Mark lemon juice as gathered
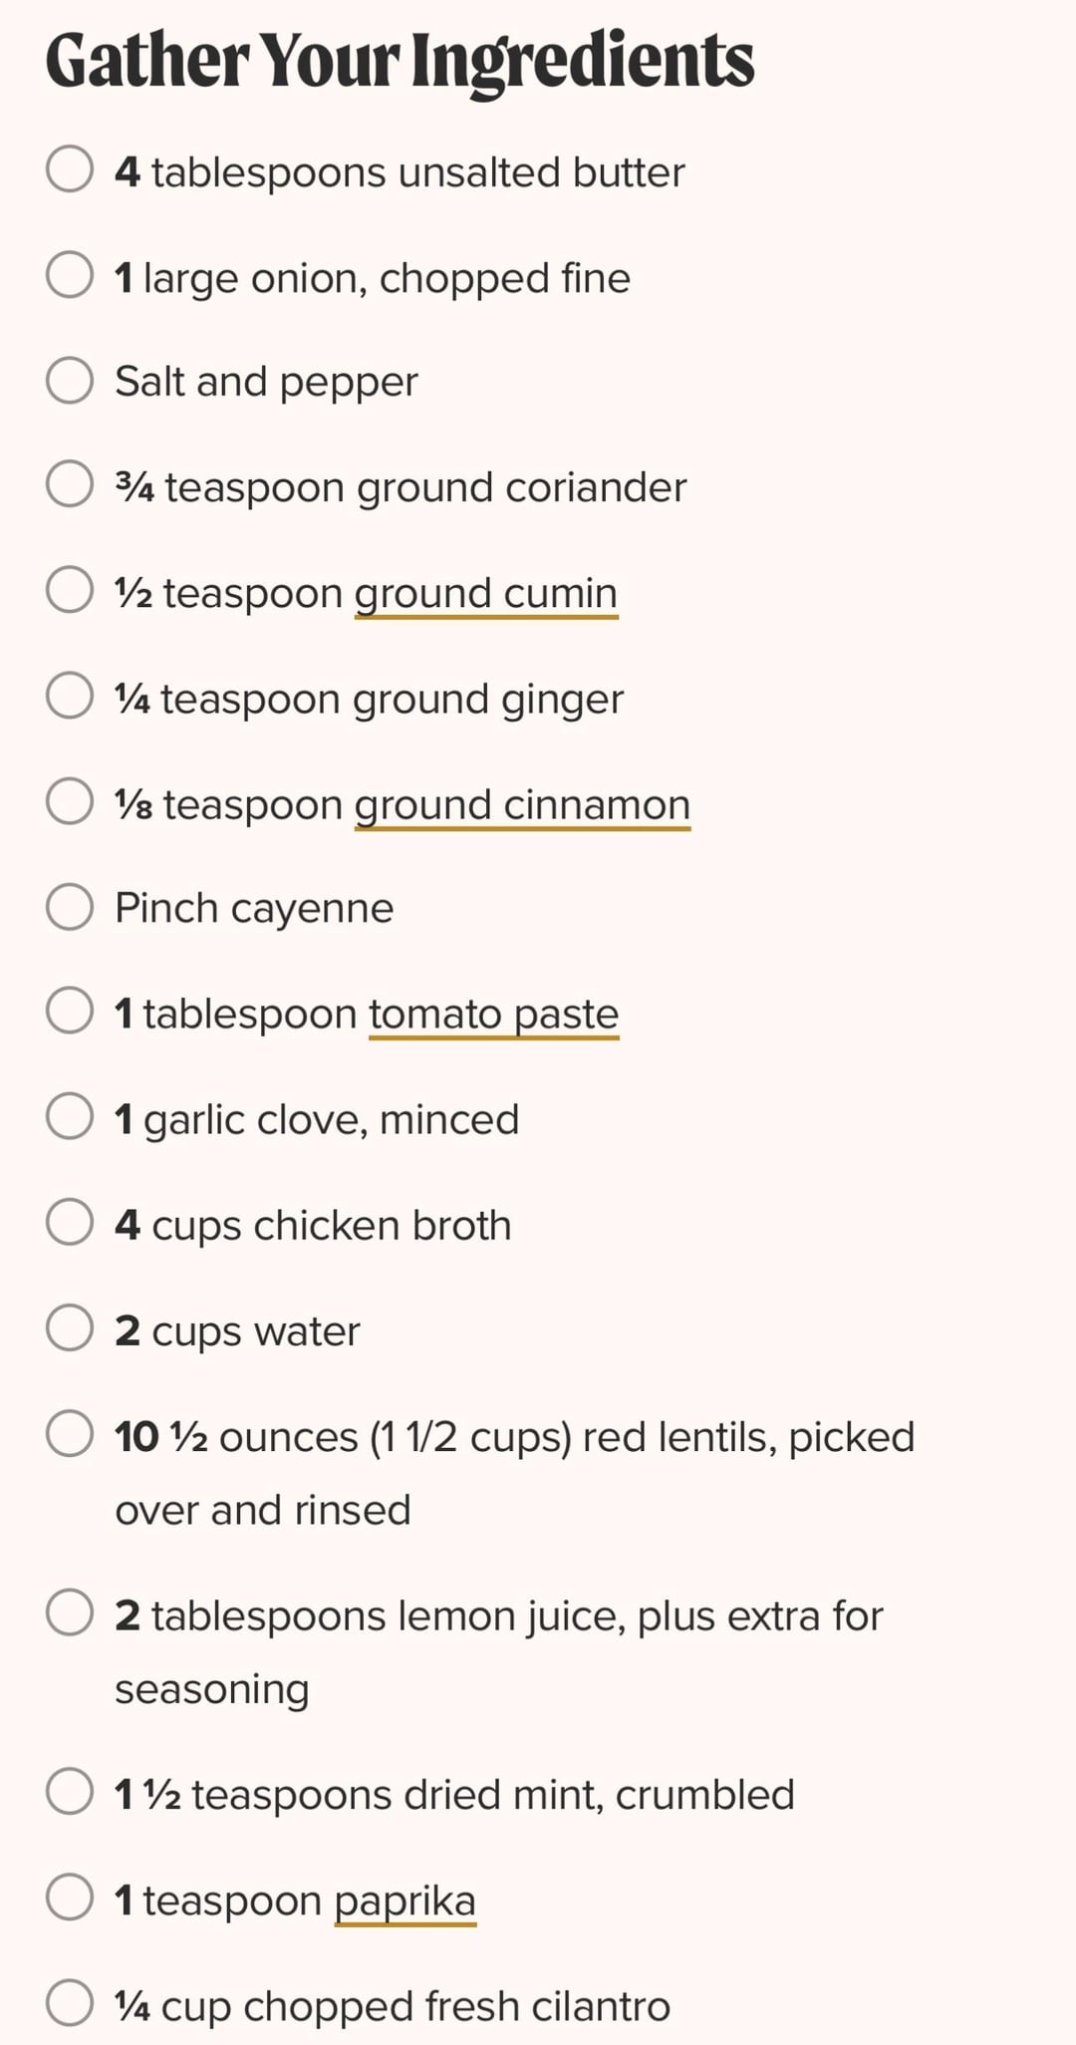 (x=70, y=1613)
